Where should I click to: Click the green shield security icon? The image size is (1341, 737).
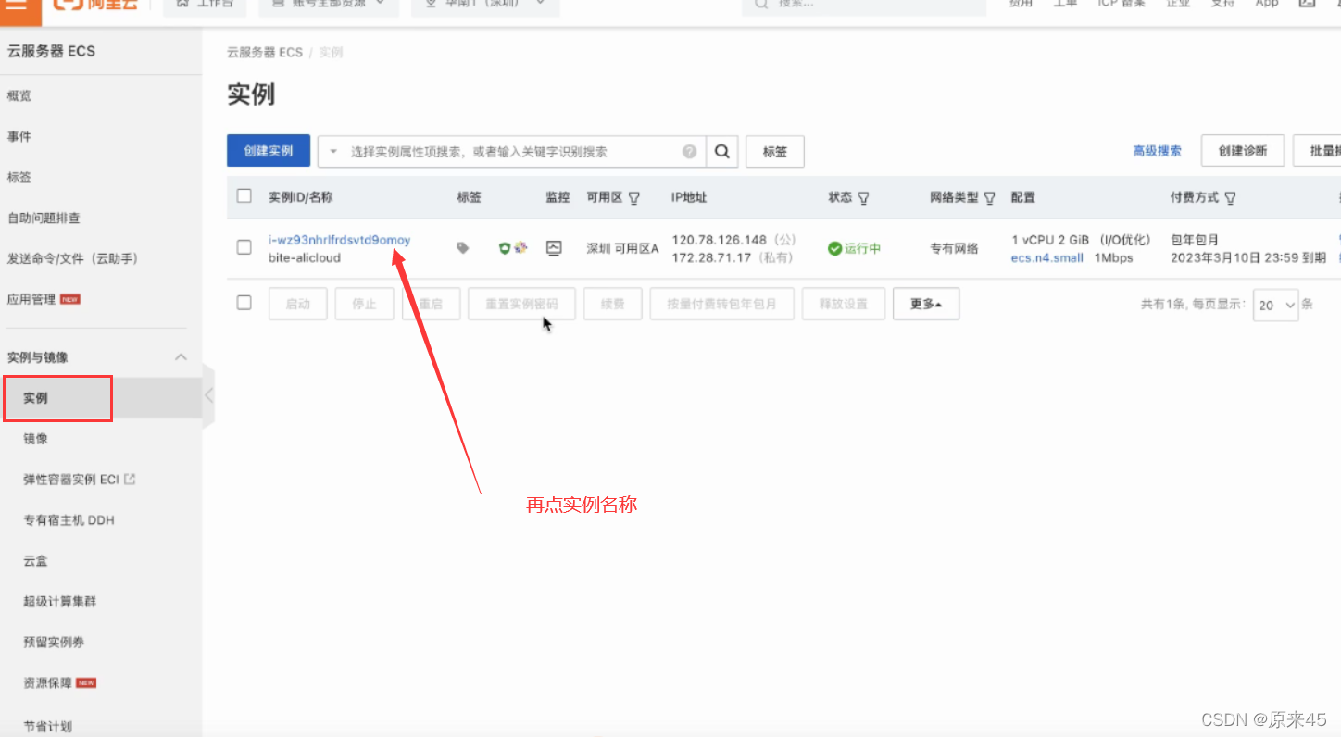click(x=505, y=248)
